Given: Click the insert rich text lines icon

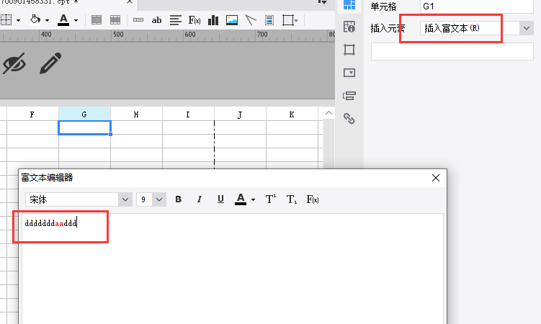Looking at the screenshot, I should click(x=176, y=20).
